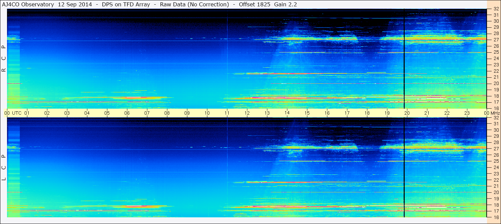Select the "30" MHz tick on the RCP scale

coord(496,21)
